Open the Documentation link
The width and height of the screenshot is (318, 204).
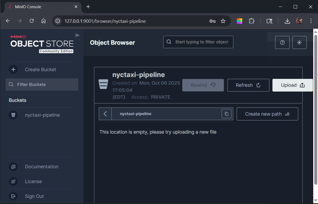click(x=42, y=167)
